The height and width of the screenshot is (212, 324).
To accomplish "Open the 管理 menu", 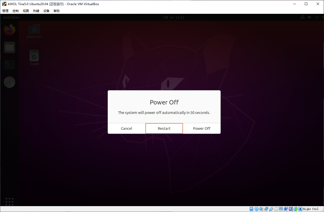I will coord(5,11).
